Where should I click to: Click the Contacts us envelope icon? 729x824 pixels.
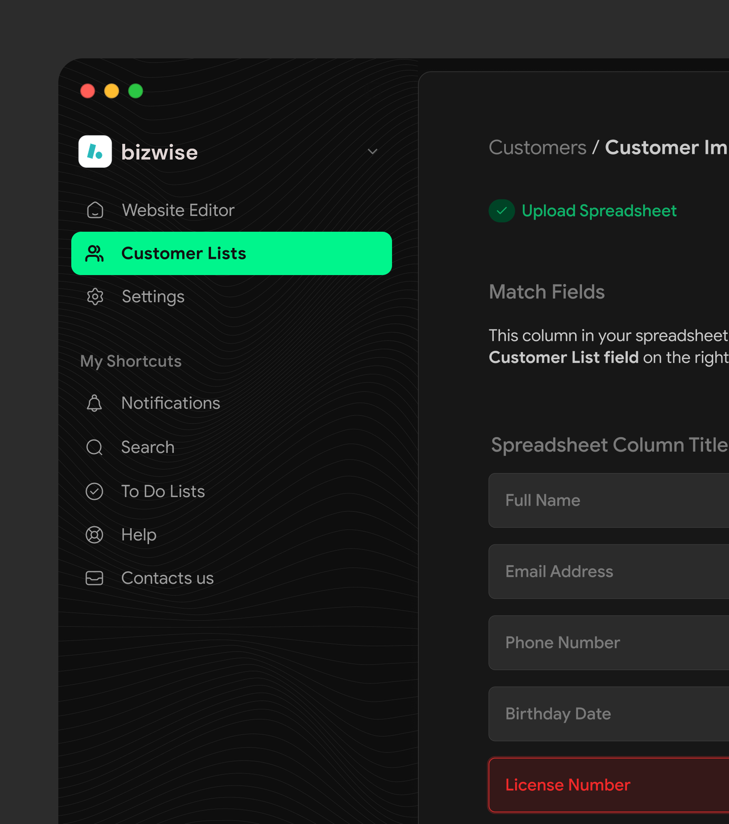(x=94, y=579)
